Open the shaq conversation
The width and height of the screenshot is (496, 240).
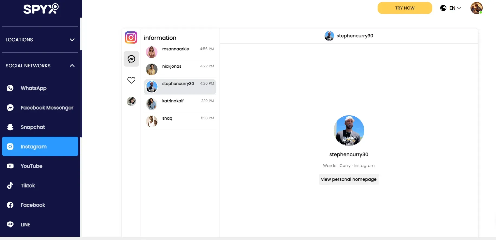(x=180, y=121)
